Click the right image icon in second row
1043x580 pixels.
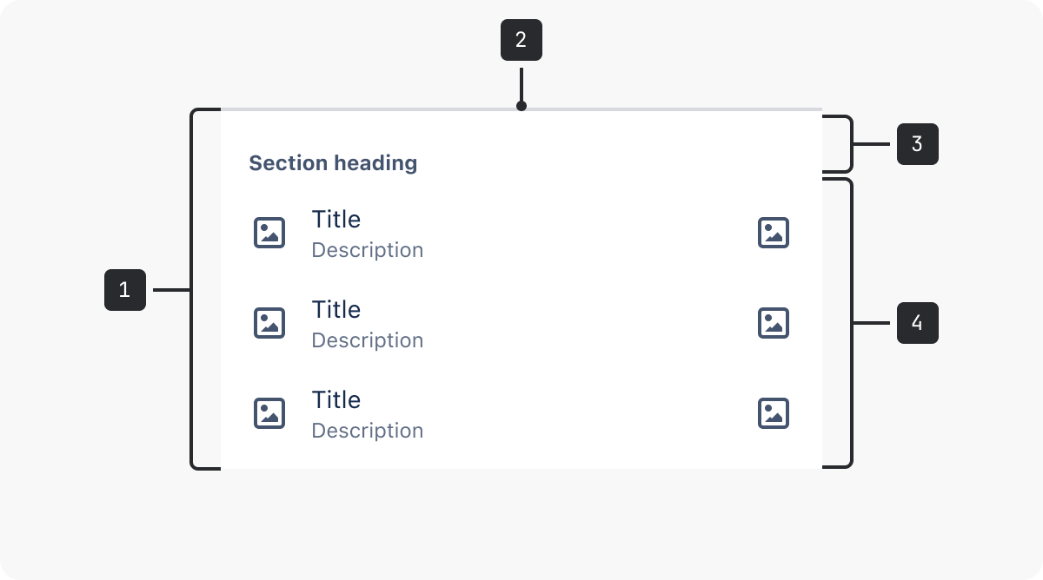774,323
